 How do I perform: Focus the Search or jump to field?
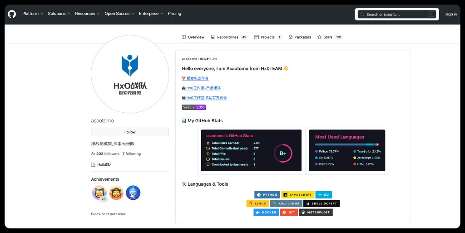(x=397, y=14)
